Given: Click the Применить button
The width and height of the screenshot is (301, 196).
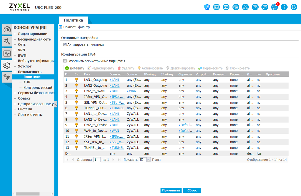Looking at the screenshot, I should point(171,190).
